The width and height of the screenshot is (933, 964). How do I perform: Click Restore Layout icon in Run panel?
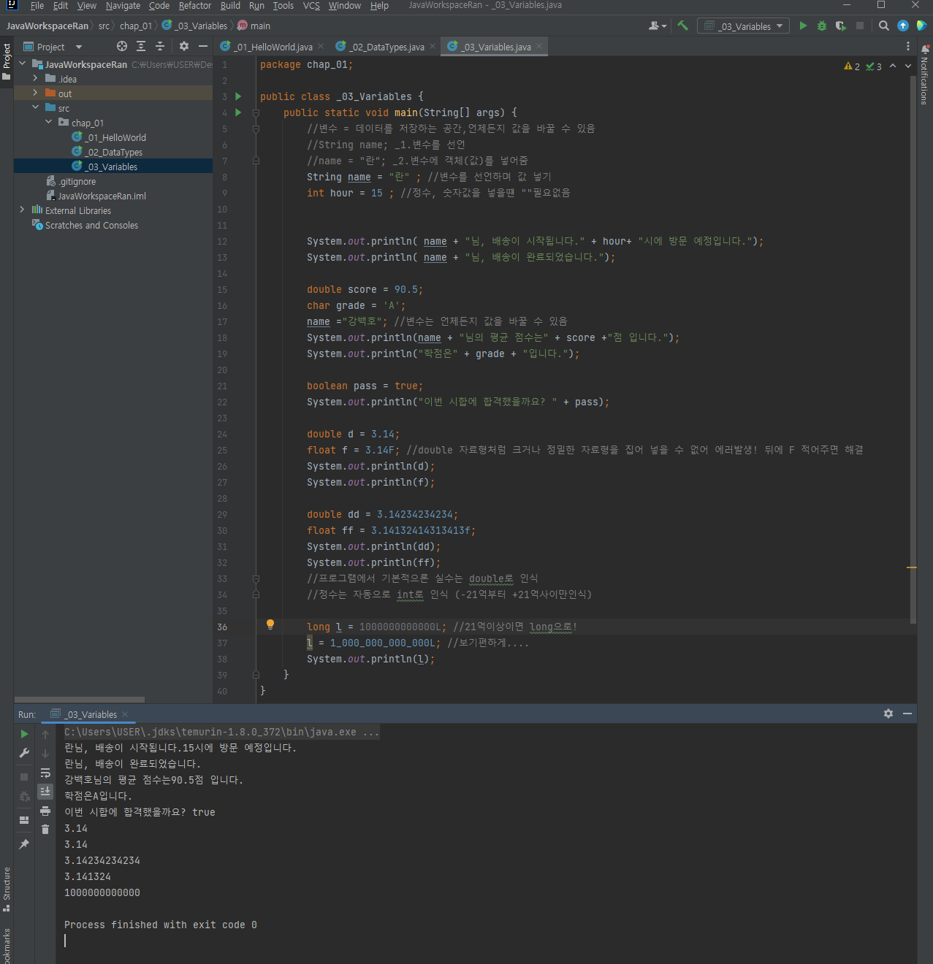click(24, 819)
